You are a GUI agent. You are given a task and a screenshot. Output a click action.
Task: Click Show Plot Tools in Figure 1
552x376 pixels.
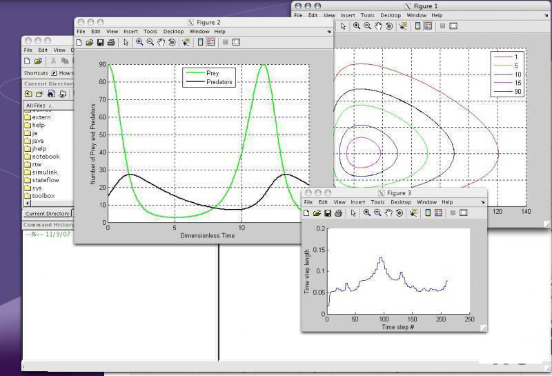453,26
